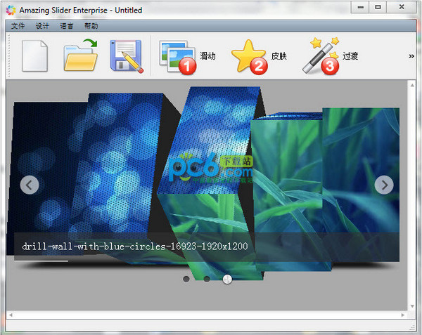Open the 文件 menu
The height and width of the screenshot is (335, 422).
coord(18,26)
